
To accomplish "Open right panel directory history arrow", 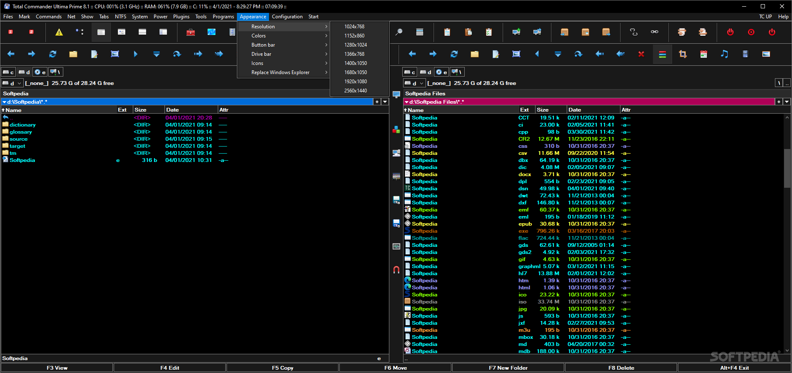I will click(x=787, y=102).
